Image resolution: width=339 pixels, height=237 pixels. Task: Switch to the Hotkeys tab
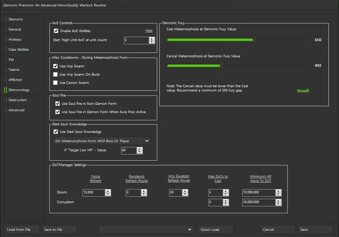(15, 40)
